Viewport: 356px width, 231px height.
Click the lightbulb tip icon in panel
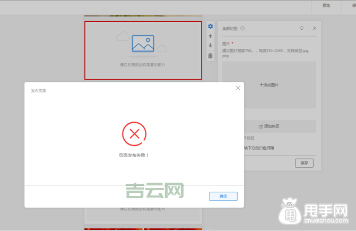point(302,28)
